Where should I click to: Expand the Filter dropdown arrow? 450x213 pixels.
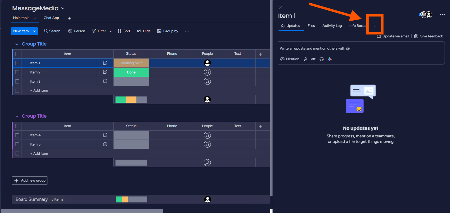[x=111, y=31]
